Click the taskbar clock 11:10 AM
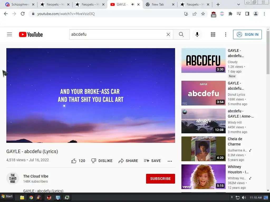 point(256,198)
